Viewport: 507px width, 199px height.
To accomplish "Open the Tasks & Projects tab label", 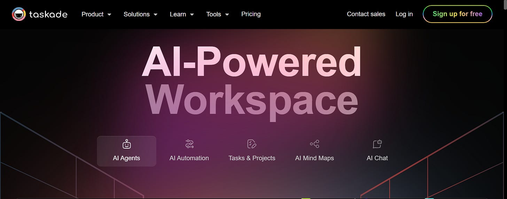I will click(252, 158).
